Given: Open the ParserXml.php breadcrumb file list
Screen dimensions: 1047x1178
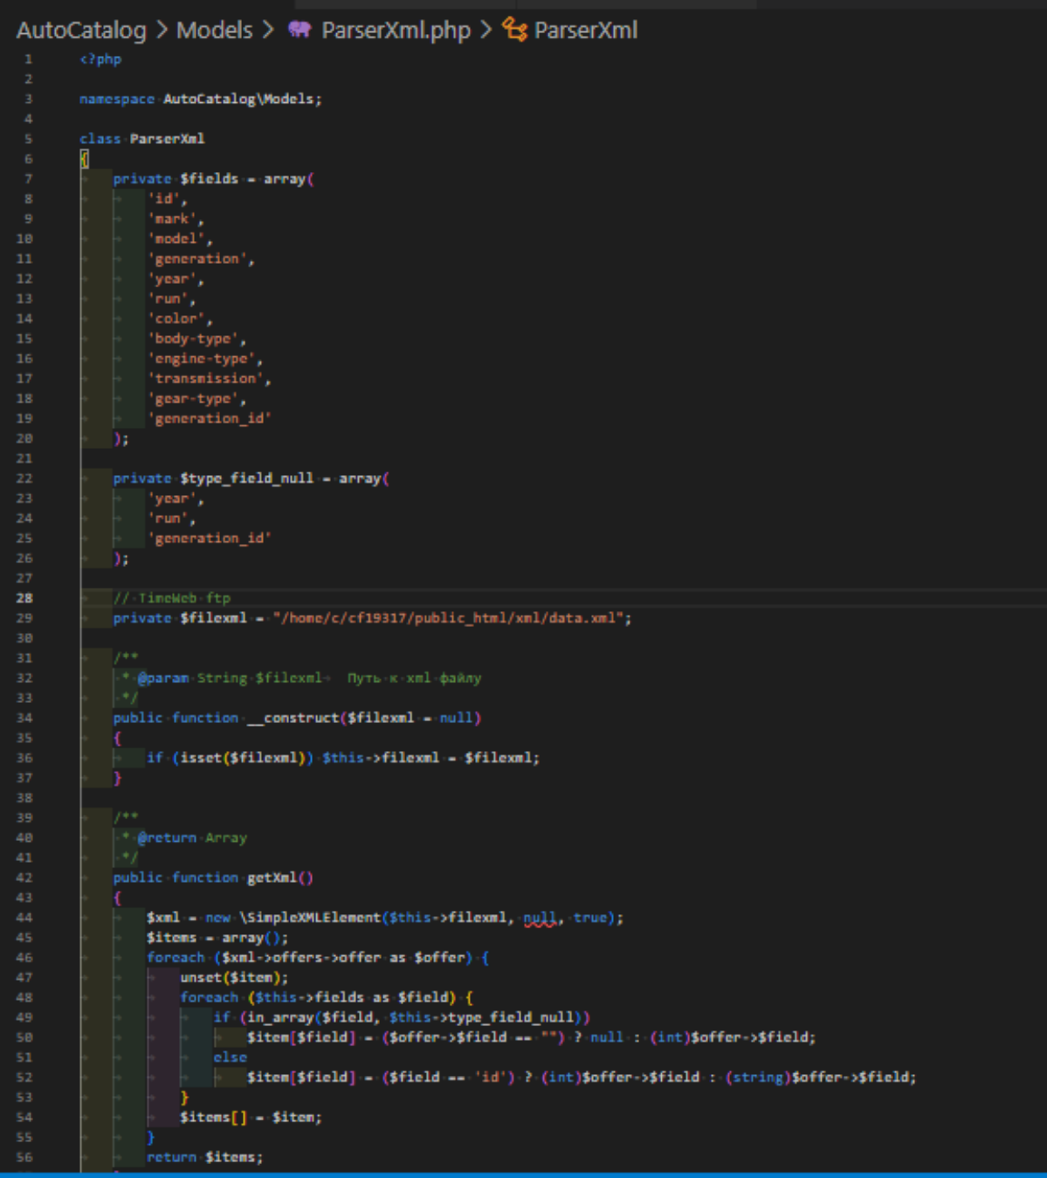Looking at the screenshot, I should coord(396,30).
